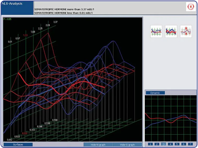Click the NLS-Analysis title label
Viewport: 198px width, 148px height.
12,4
